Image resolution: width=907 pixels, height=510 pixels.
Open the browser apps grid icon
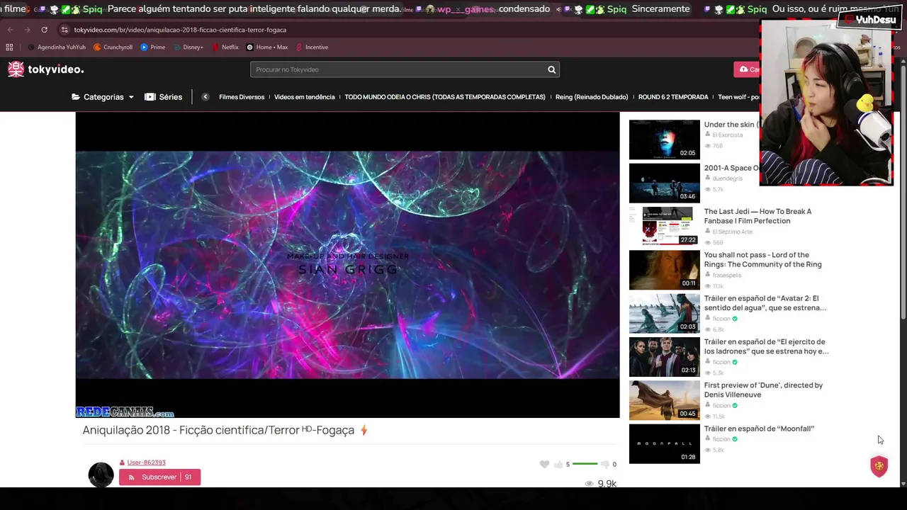9,47
